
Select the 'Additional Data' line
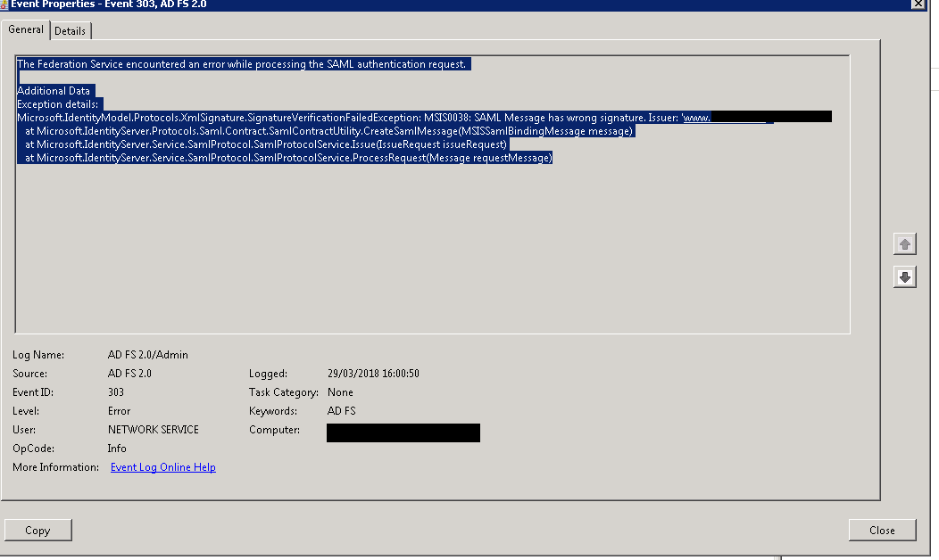pos(54,91)
